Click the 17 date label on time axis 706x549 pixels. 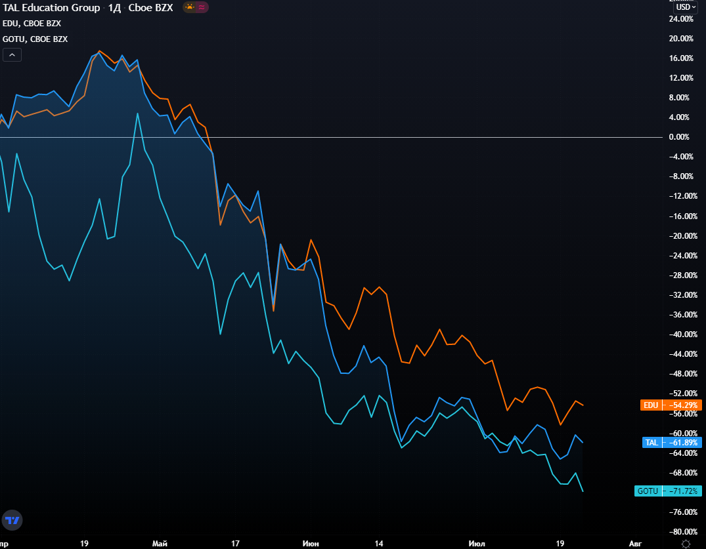[x=235, y=544]
